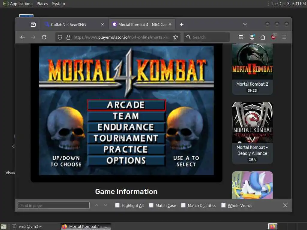
Task: Click the show desktop icon in bottom panel
Action: click(4, 226)
